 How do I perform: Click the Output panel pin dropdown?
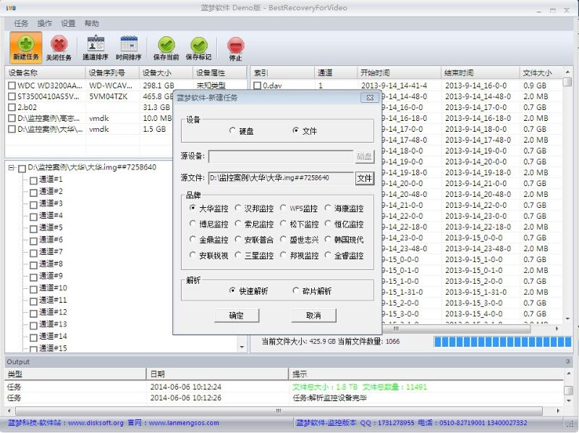(567, 361)
